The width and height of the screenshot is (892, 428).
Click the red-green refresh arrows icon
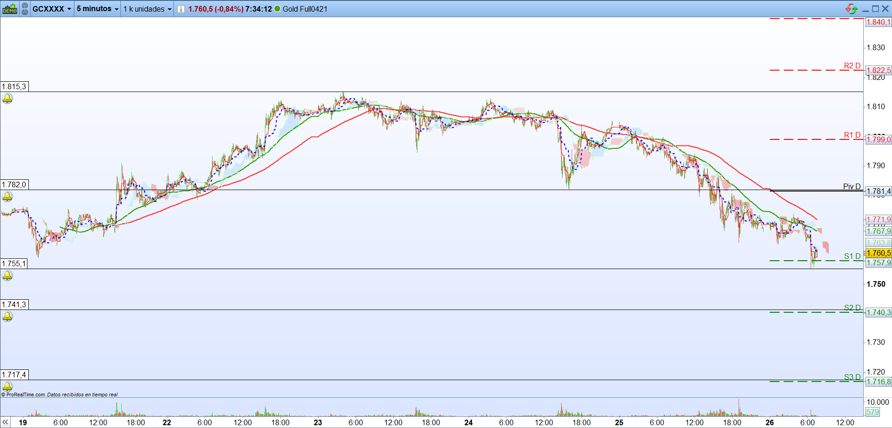851,9
